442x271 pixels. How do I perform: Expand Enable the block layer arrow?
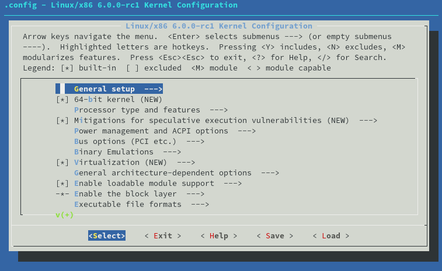click(x=195, y=194)
